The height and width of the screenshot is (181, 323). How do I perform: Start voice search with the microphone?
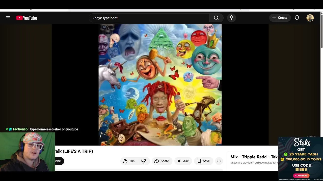pos(231,18)
